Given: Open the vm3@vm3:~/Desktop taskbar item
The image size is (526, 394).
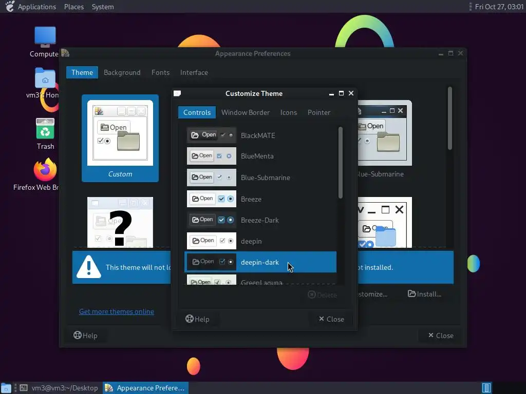Looking at the screenshot, I should click(x=59, y=388).
